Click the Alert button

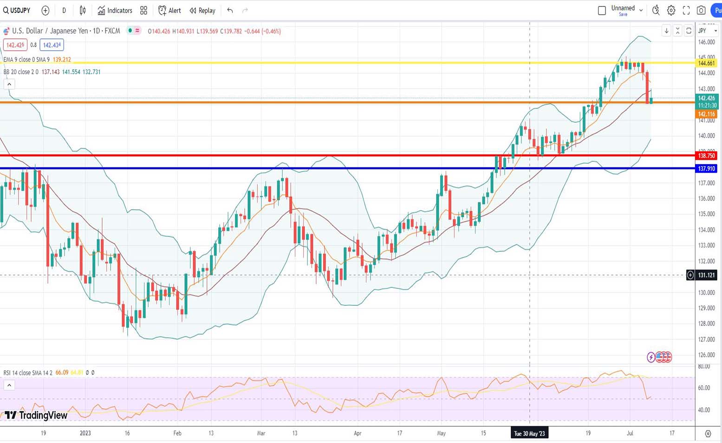click(x=169, y=10)
